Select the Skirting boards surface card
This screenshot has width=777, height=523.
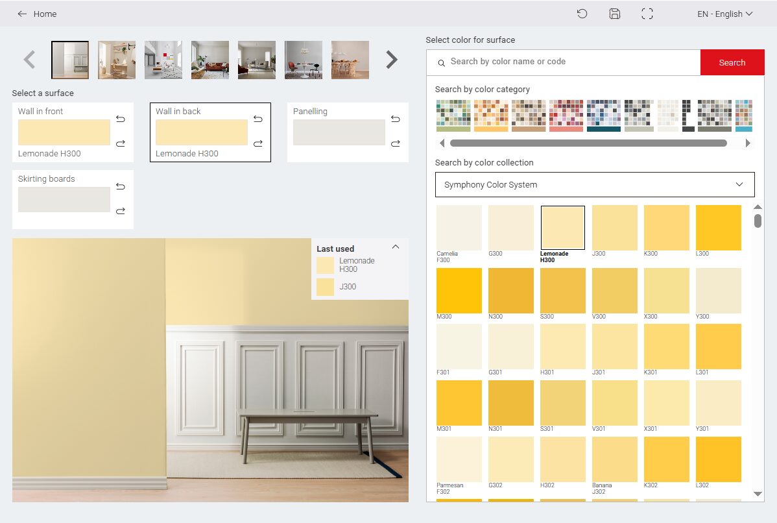click(x=64, y=199)
